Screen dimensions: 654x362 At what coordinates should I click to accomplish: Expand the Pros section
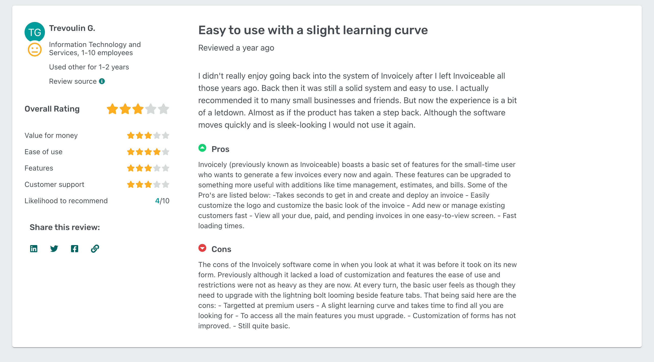tap(220, 149)
